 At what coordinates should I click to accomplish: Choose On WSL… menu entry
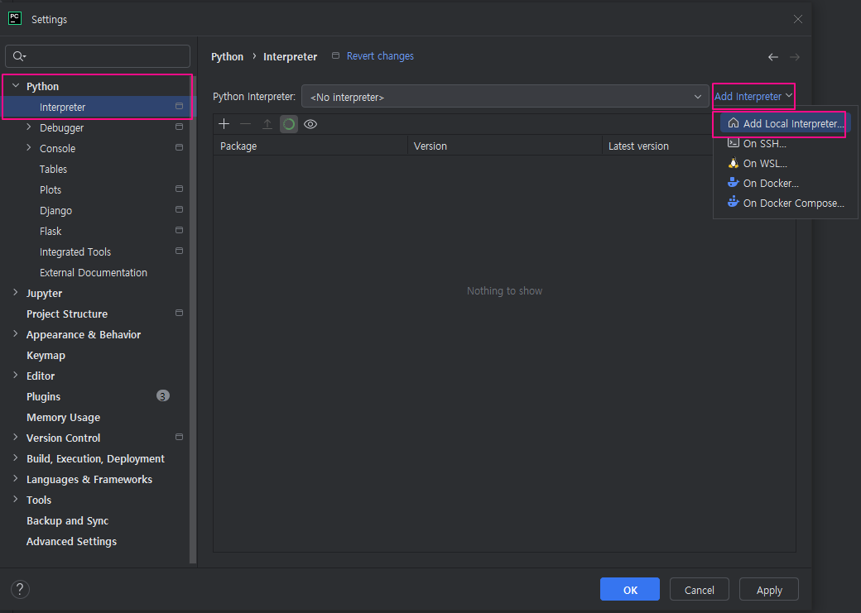pos(785,163)
